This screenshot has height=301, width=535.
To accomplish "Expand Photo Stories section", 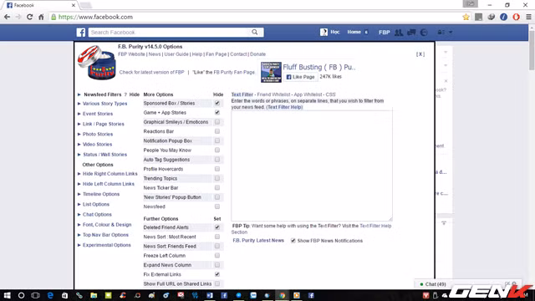I will click(x=98, y=134).
